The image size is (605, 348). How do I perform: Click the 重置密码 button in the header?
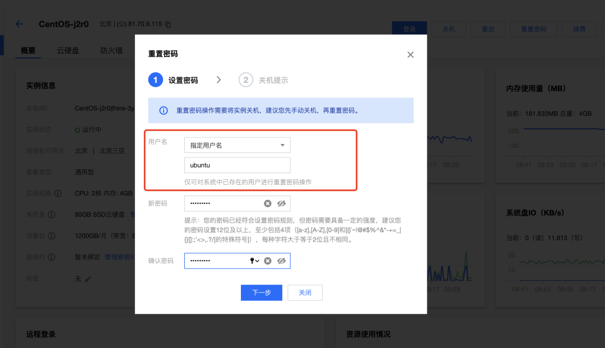coord(534,29)
